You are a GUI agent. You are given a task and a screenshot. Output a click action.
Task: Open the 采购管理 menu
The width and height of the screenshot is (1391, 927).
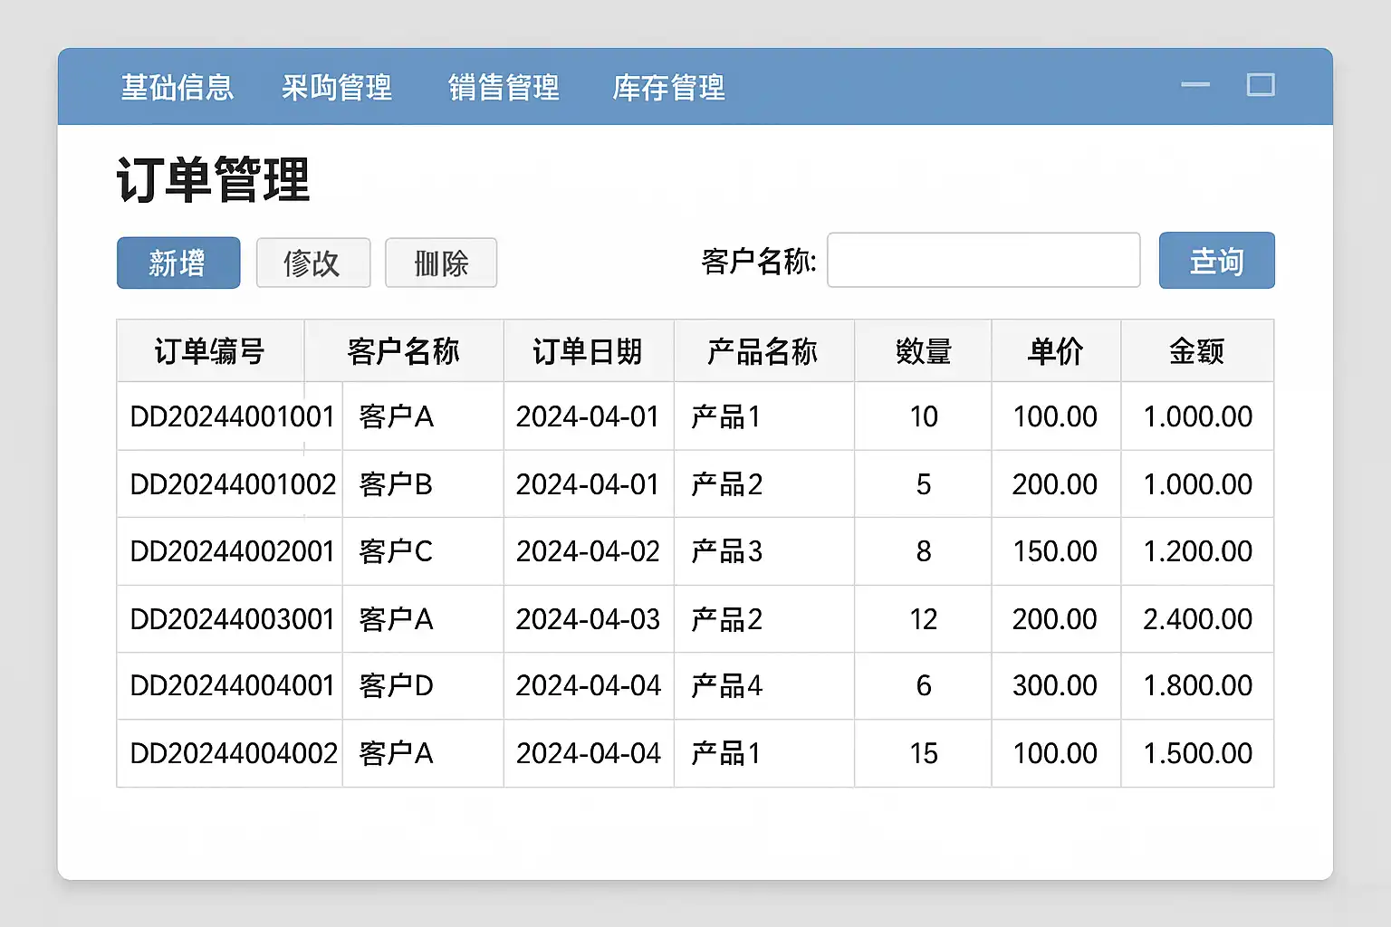click(337, 88)
